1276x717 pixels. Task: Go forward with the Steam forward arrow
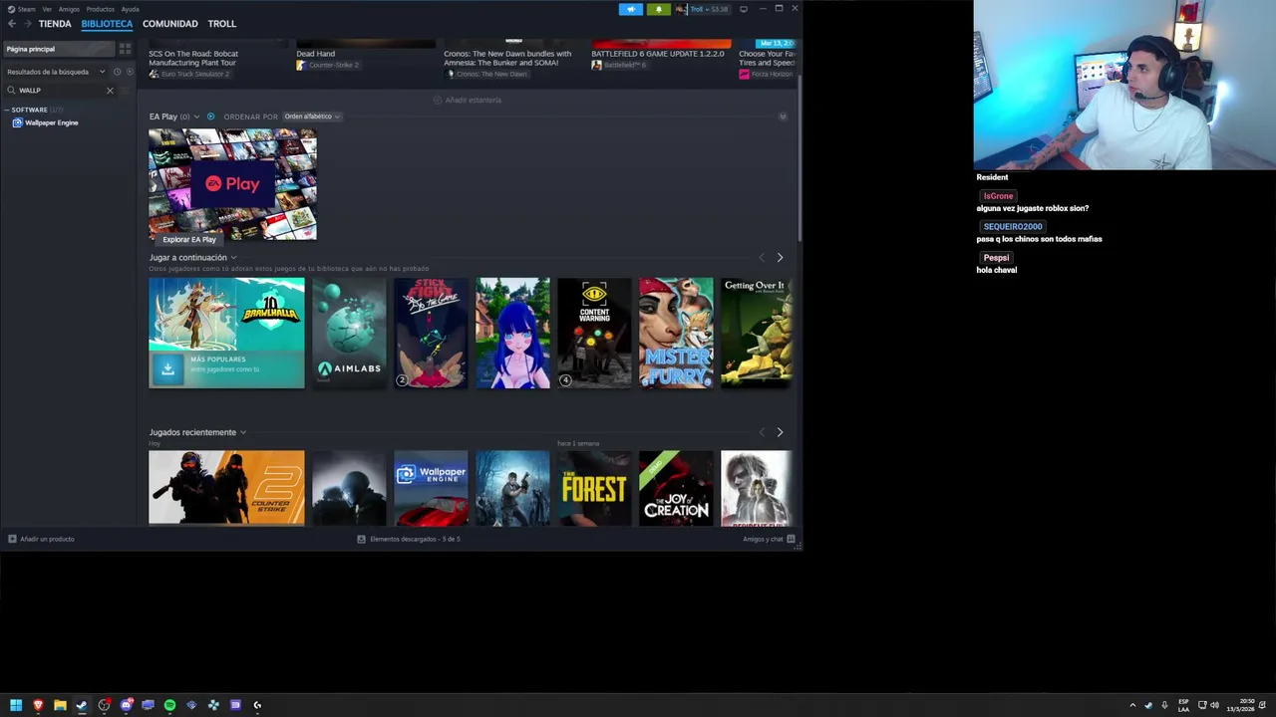26,24
